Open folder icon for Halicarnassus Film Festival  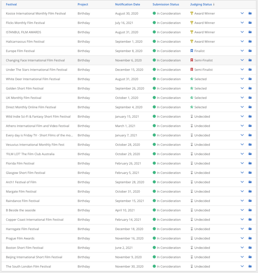point(250,41)
